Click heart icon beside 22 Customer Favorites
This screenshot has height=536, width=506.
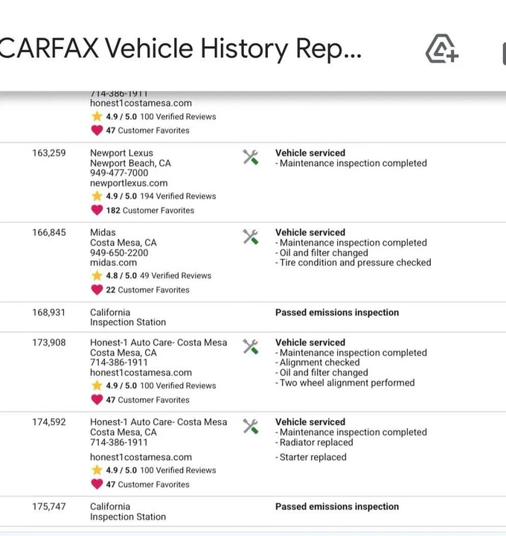tap(97, 290)
